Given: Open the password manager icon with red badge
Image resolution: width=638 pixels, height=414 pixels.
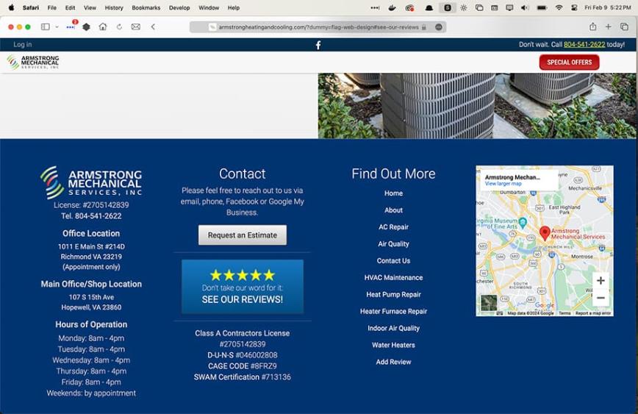Looking at the screenshot, I should (71, 26).
